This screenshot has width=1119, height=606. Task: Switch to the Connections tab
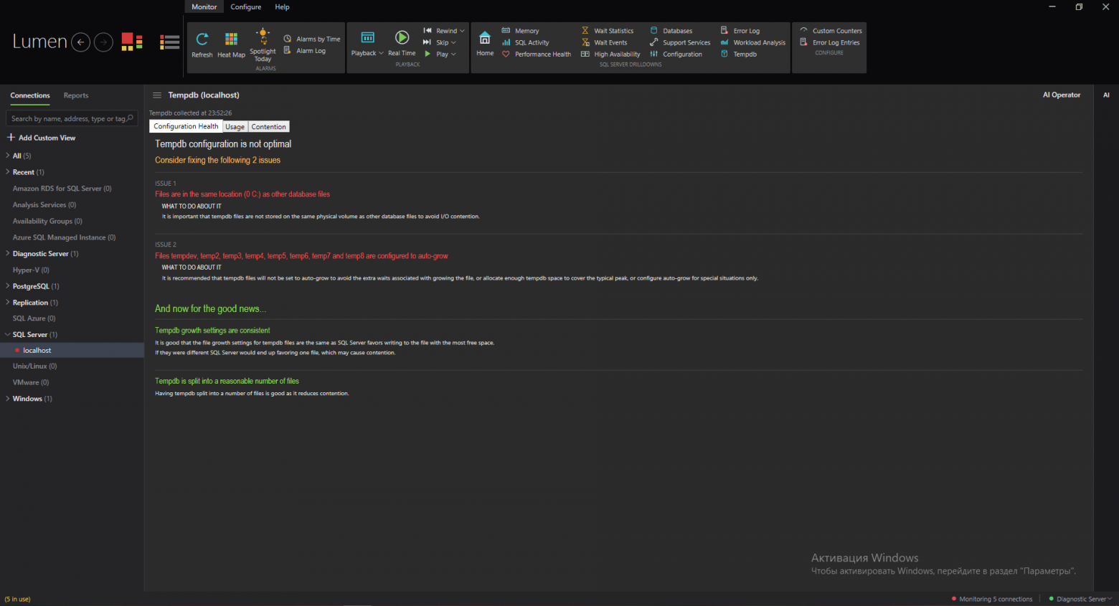pos(30,95)
